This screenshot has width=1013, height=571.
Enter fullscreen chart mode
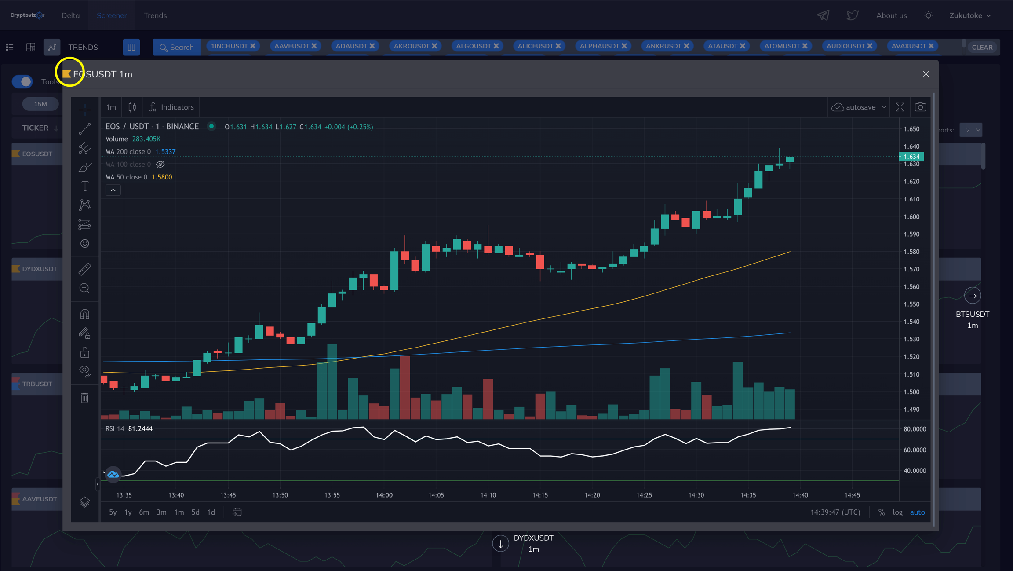coord(900,107)
